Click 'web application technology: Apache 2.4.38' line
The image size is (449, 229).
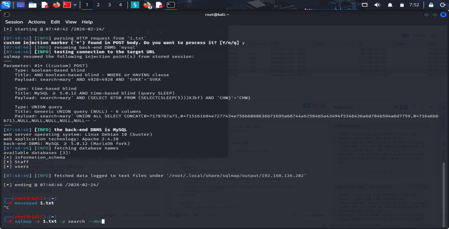click(x=61, y=139)
